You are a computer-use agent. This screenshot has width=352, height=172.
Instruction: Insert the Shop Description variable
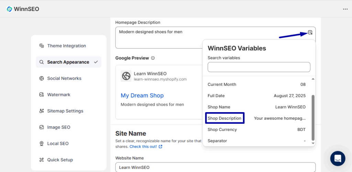click(x=256, y=118)
